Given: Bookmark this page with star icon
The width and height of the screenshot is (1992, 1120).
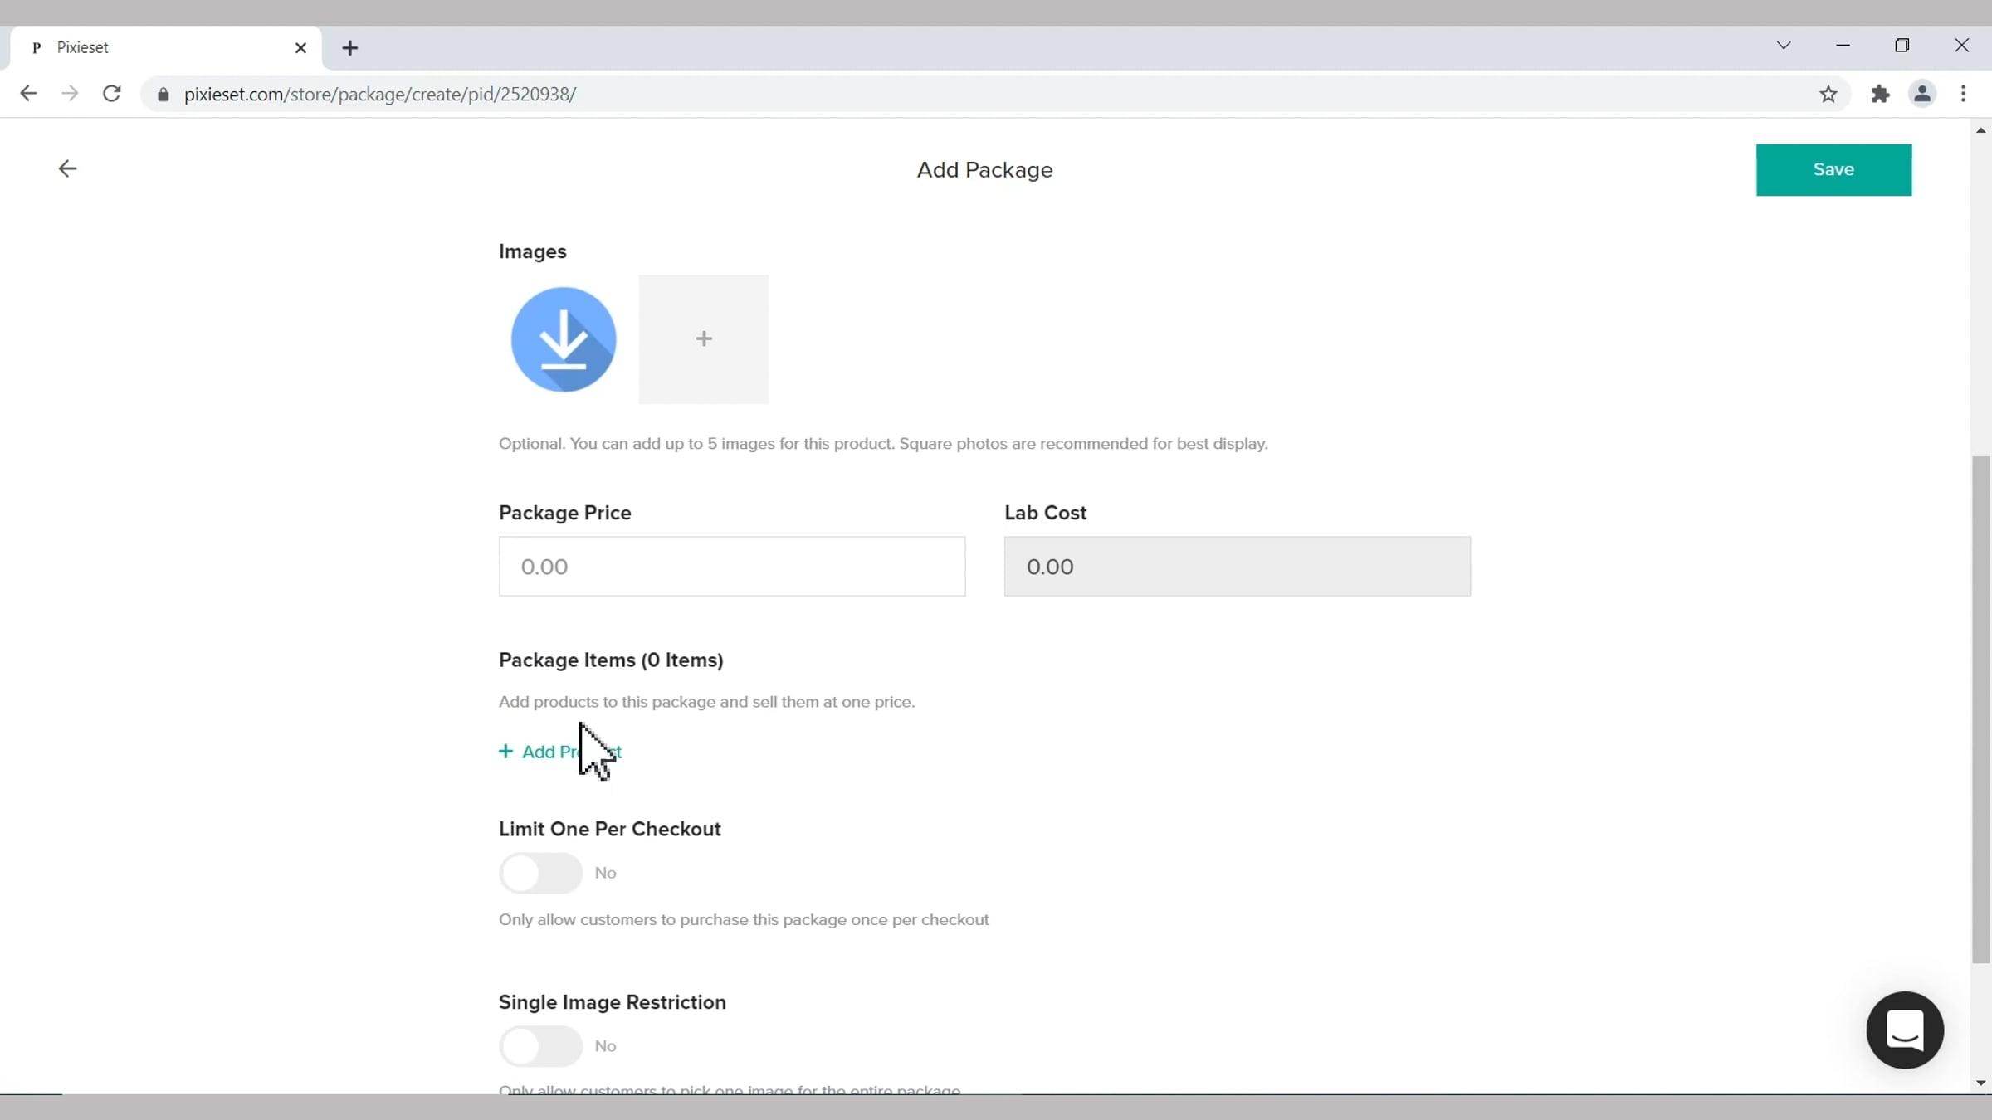Looking at the screenshot, I should click(x=1828, y=95).
